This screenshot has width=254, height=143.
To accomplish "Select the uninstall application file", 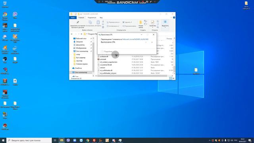I will [x=103, y=59].
